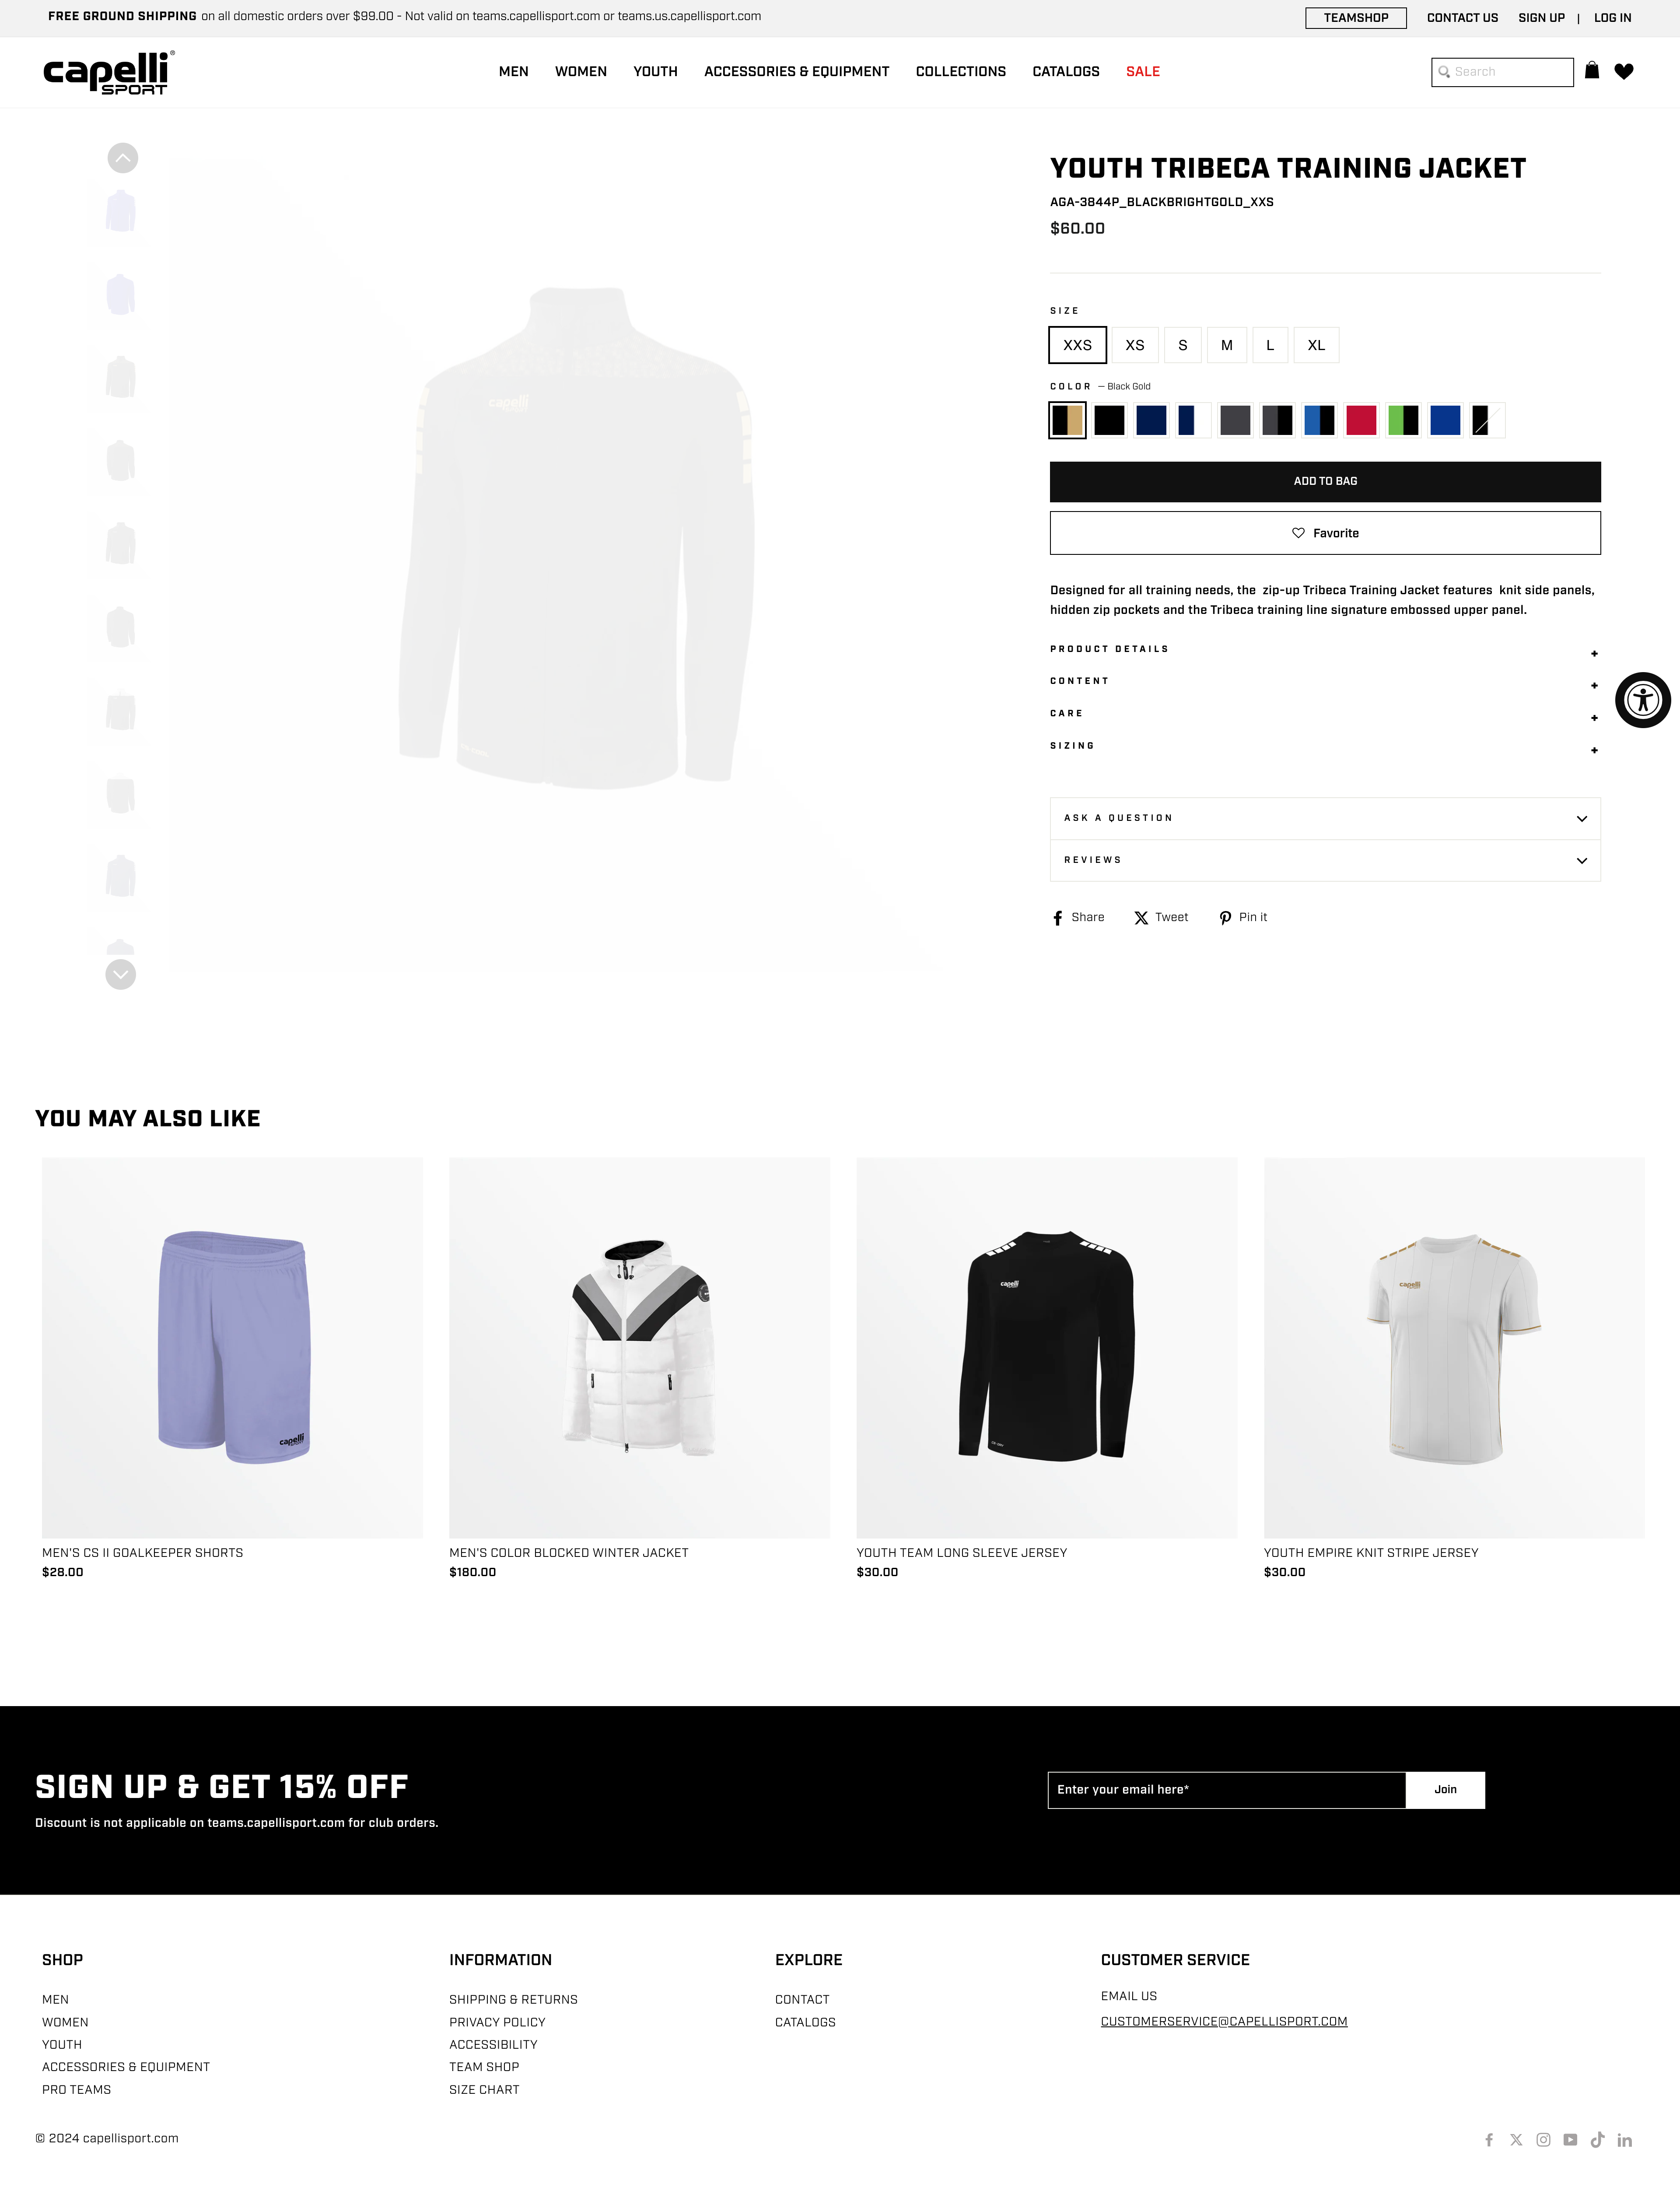Tweet this product via X icon
The width and height of the screenshot is (1680, 2201).
coord(1141,918)
